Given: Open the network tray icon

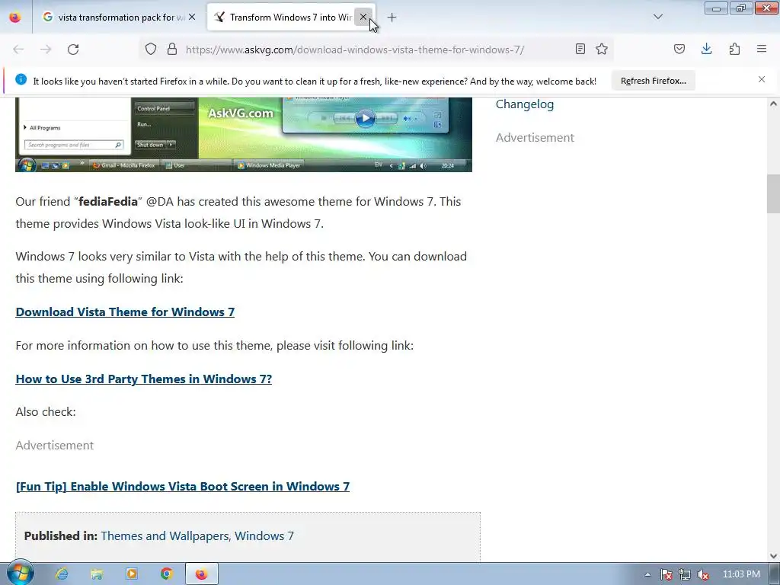Looking at the screenshot, I should (x=685, y=574).
